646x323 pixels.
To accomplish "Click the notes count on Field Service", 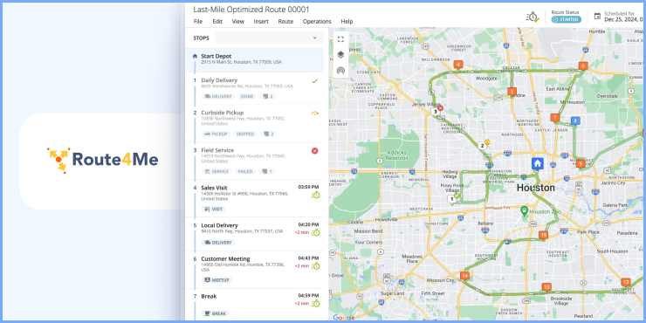I will pos(267,171).
